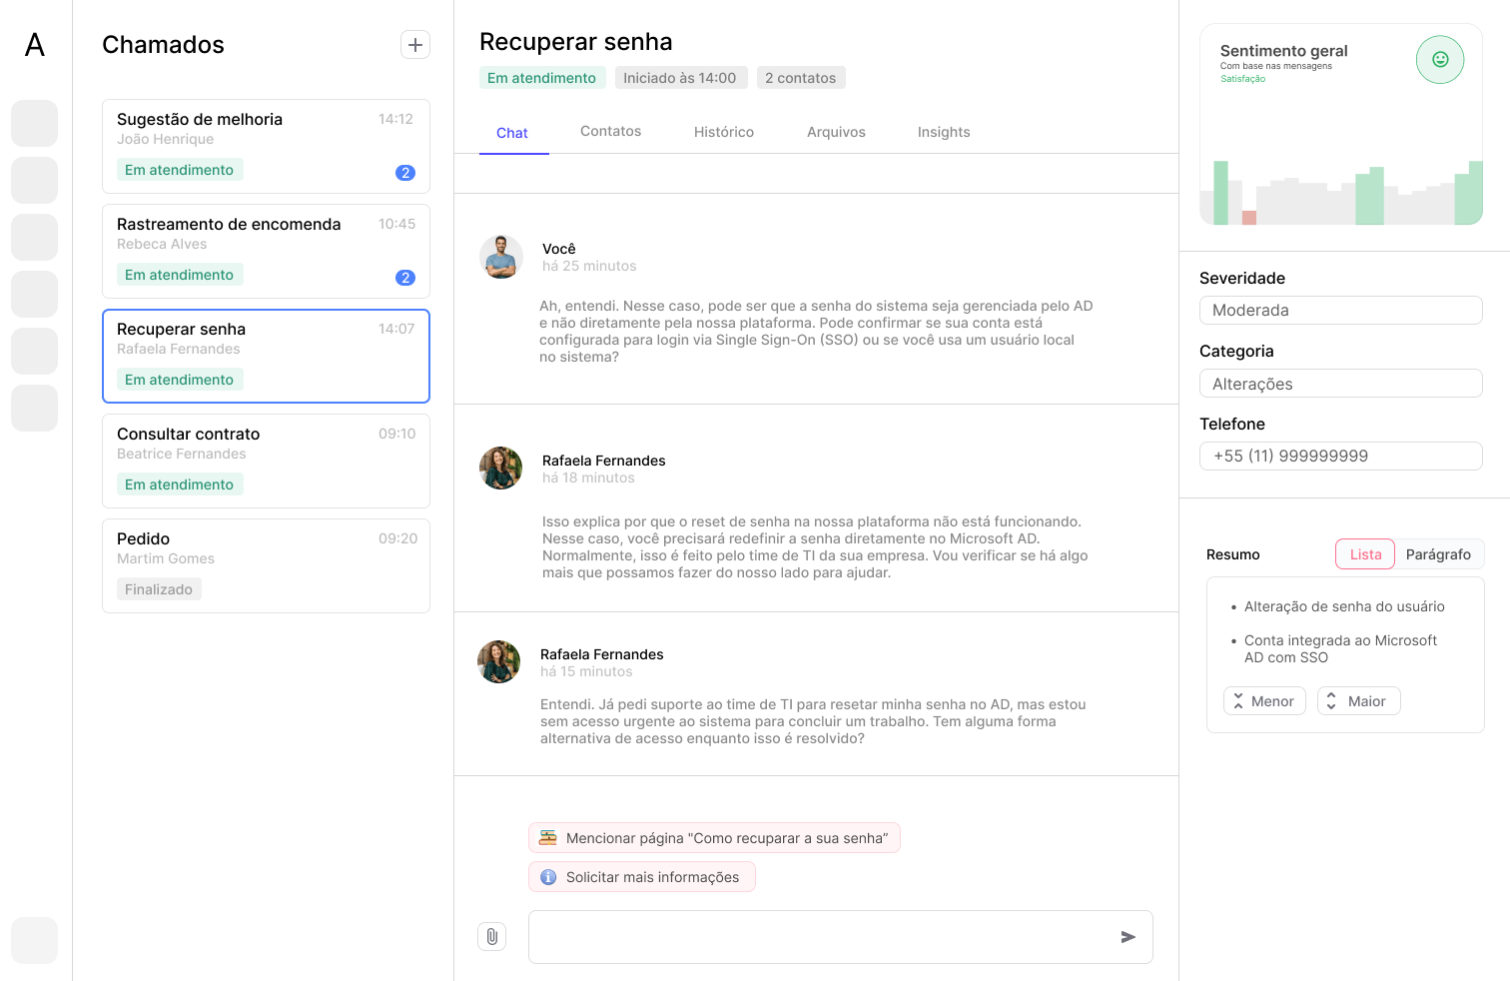Screen dimensions: 1510x981
Task: Click the book icon on the mention suggestion
Action: 548,837
